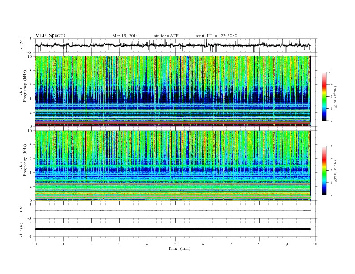Click the thick ch.4 voltage trace band
Screen dimensions: 355x274
[173, 229]
